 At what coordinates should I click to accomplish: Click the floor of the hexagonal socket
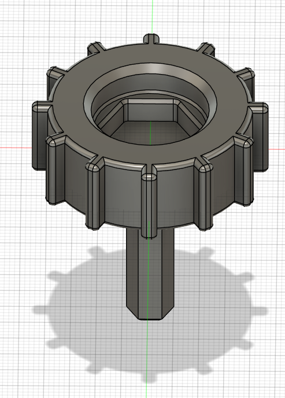(x=150, y=131)
